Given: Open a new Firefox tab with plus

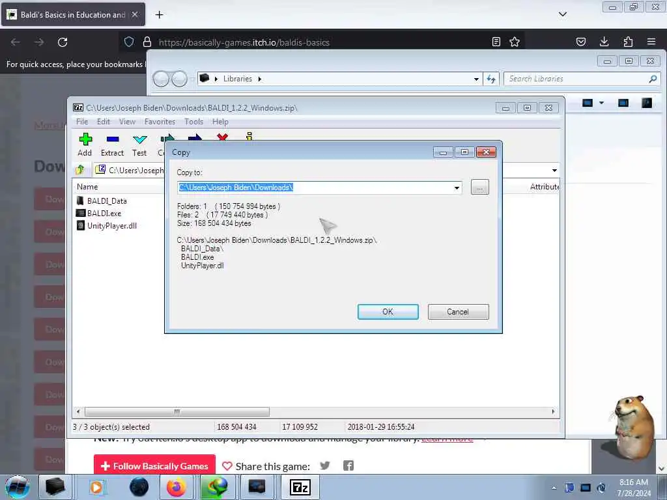Looking at the screenshot, I should click(x=159, y=15).
